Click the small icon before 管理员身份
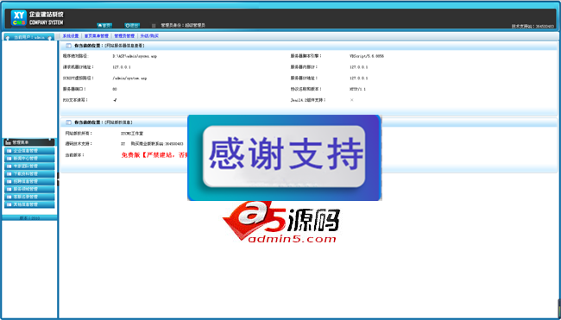Viewport: 561px width, 320px height. 154,26
